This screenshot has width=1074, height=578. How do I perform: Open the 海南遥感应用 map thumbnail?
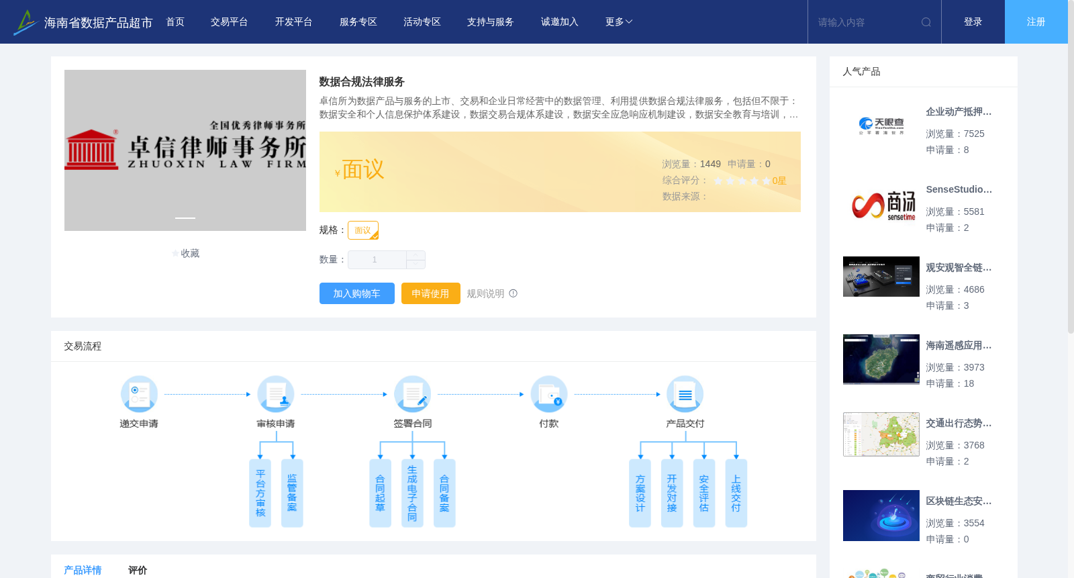coord(881,359)
